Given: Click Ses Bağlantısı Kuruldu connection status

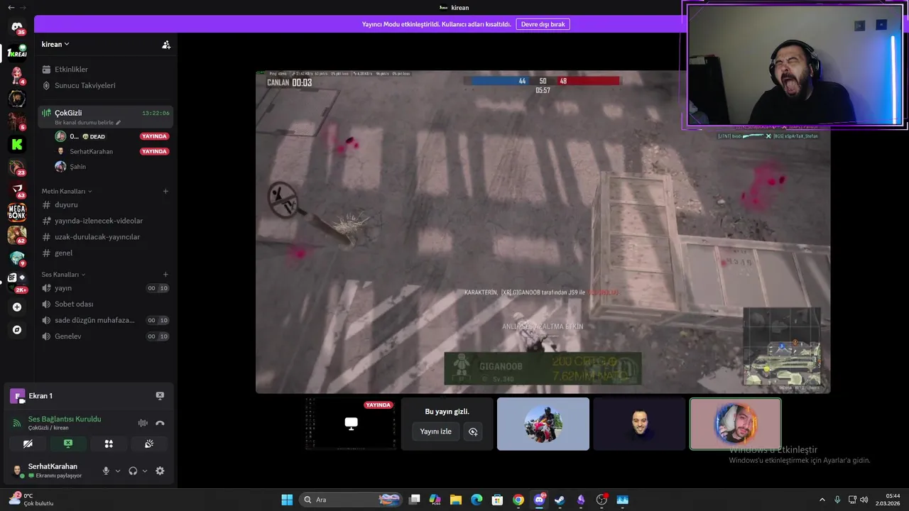Looking at the screenshot, I should [x=65, y=419].
